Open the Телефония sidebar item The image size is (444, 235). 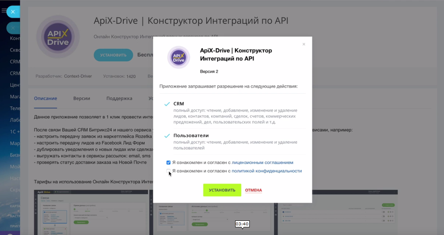coord(15,108)
